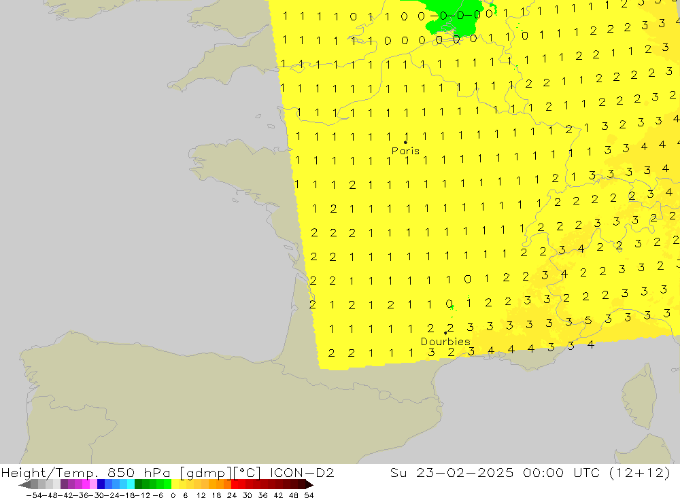This screenshot has width=680, height=498.
Task: Click the 54 legend scale value
Action: click(309, 495)
